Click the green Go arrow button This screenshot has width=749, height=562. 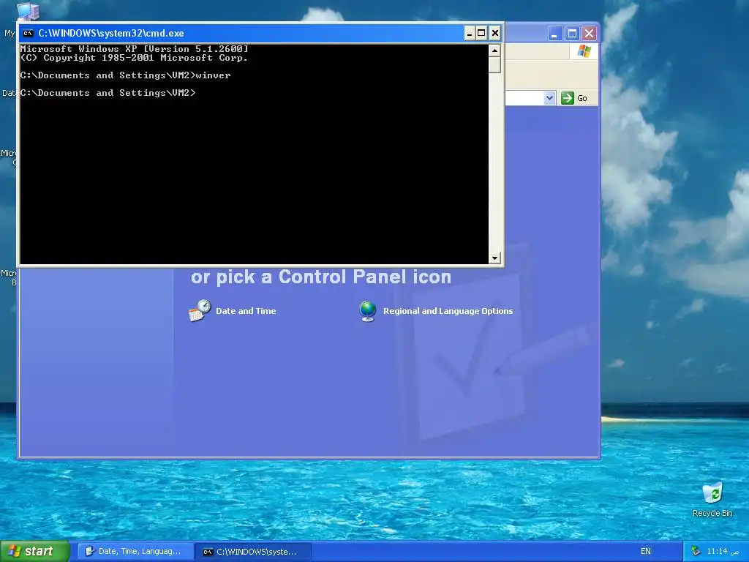point(567,98)
